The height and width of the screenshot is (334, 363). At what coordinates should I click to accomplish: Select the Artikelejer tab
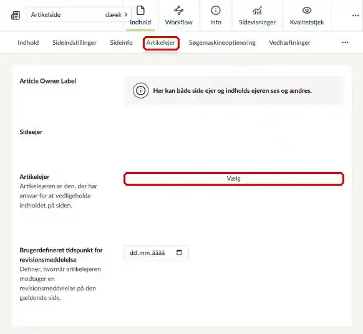161,43
